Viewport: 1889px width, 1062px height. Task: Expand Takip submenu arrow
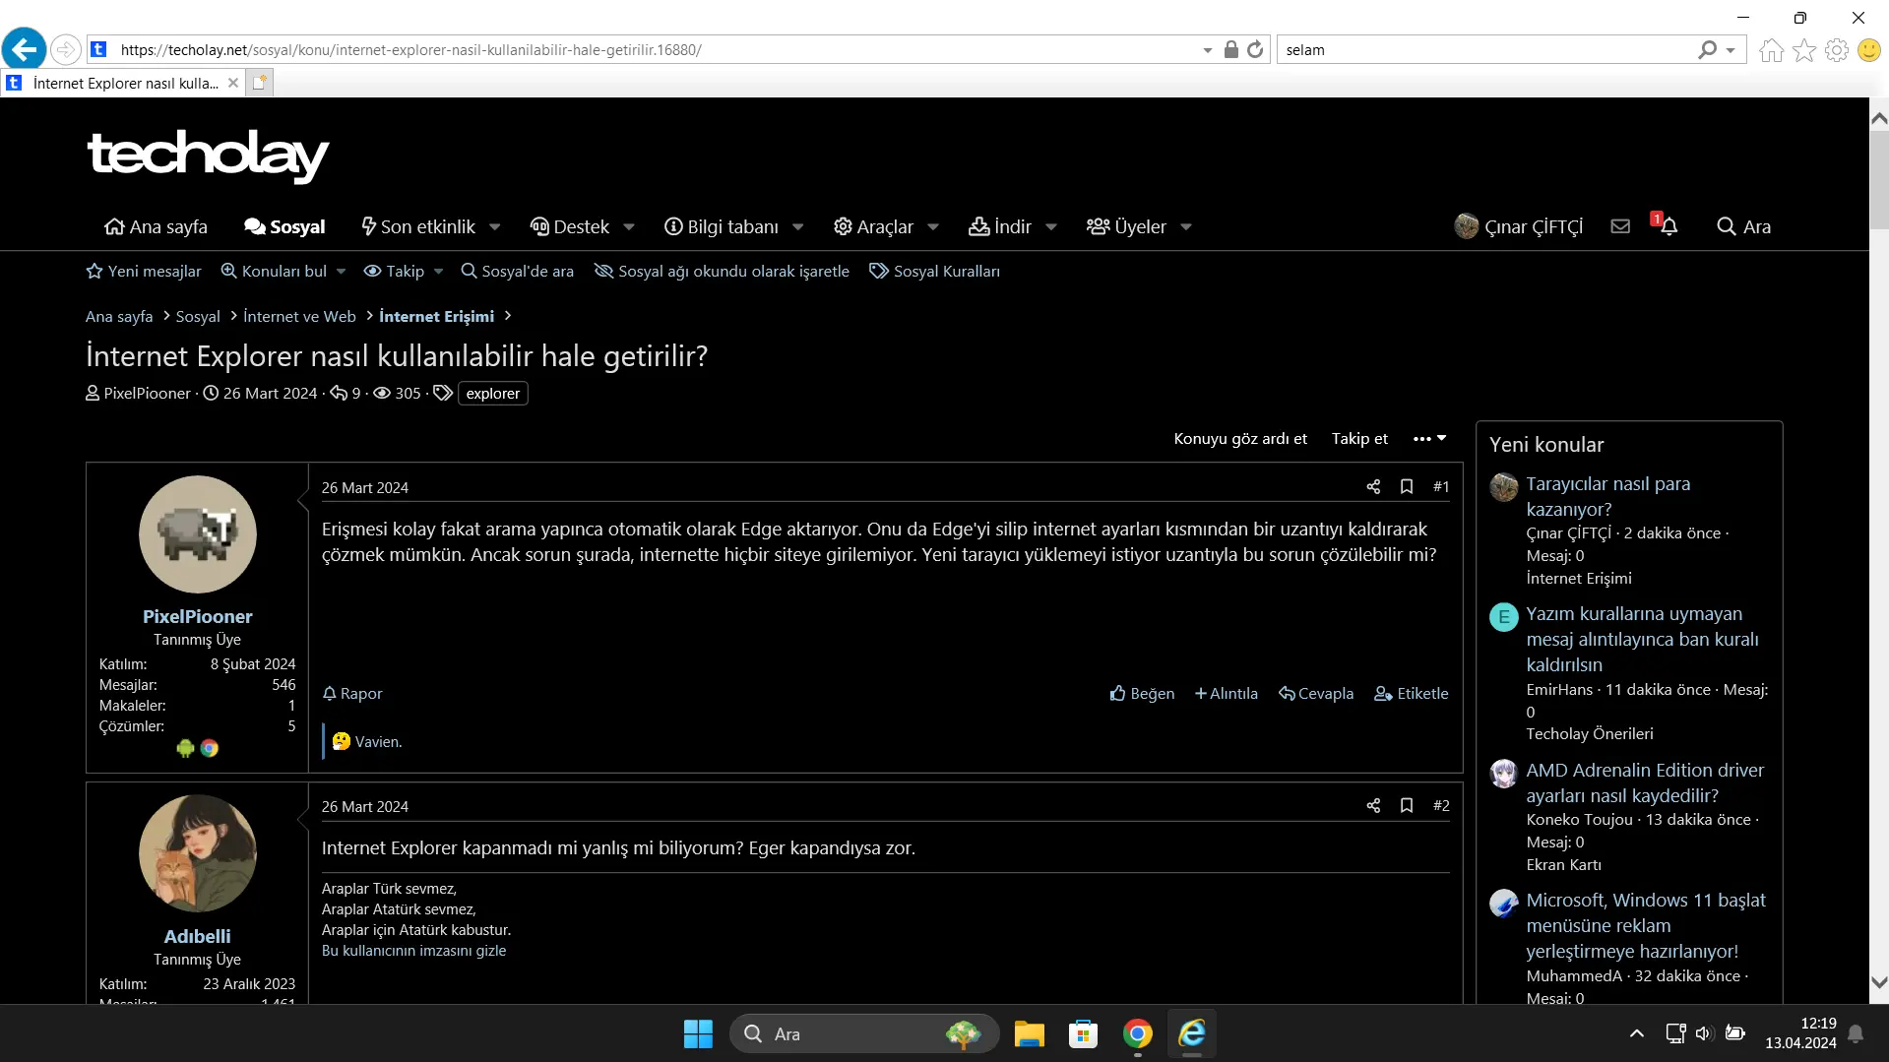(439, 272)
